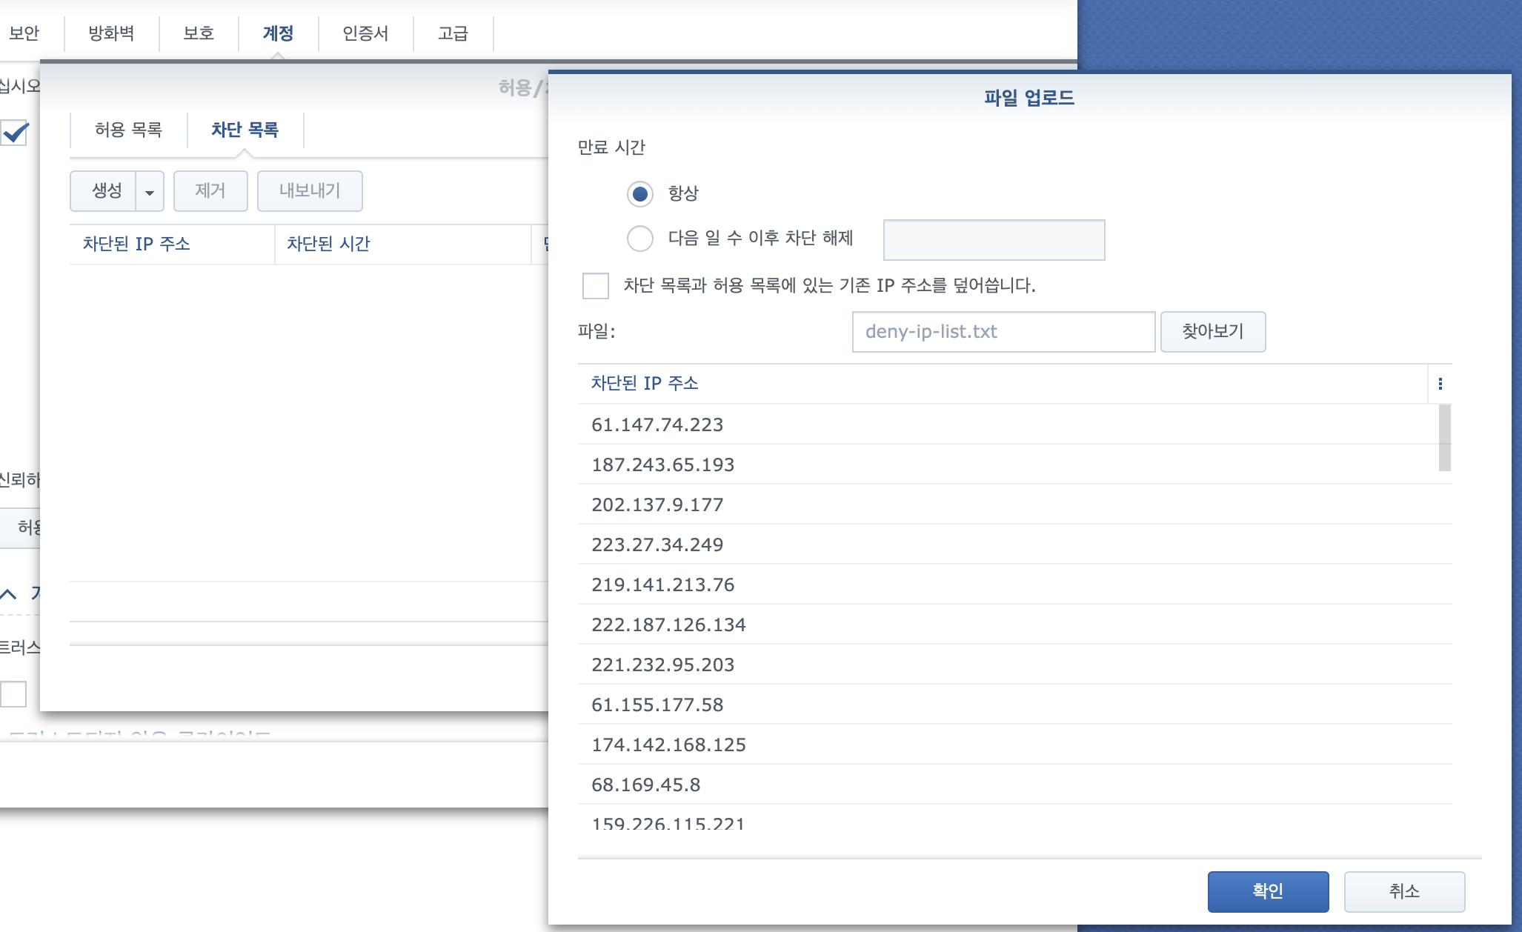
Task: Confirm upload with 확인 button
Action: [1267, 891]
